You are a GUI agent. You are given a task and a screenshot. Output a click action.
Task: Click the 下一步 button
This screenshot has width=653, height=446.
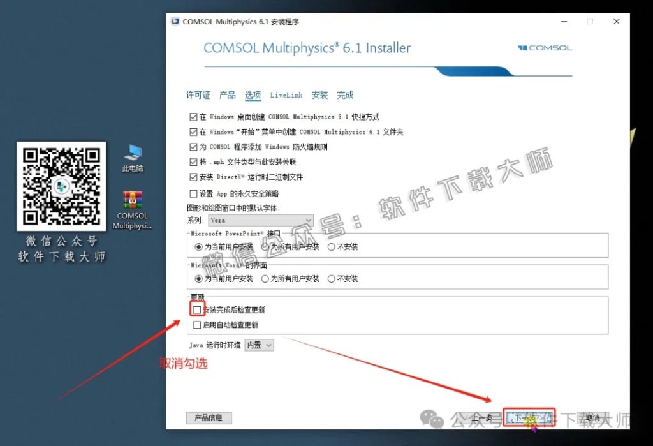pyautogui.click(x=529, y=417)
